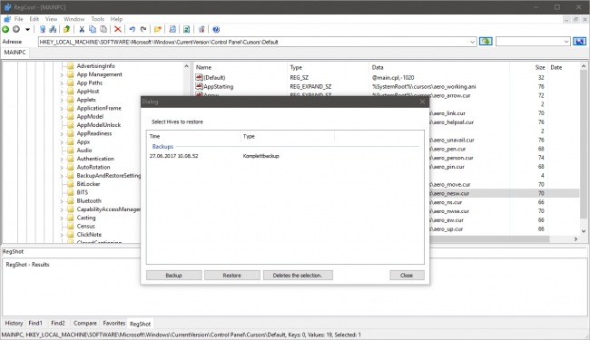Click the tools toolbar icon
This screenshot has width=590, height=340.
pos(202,29)
